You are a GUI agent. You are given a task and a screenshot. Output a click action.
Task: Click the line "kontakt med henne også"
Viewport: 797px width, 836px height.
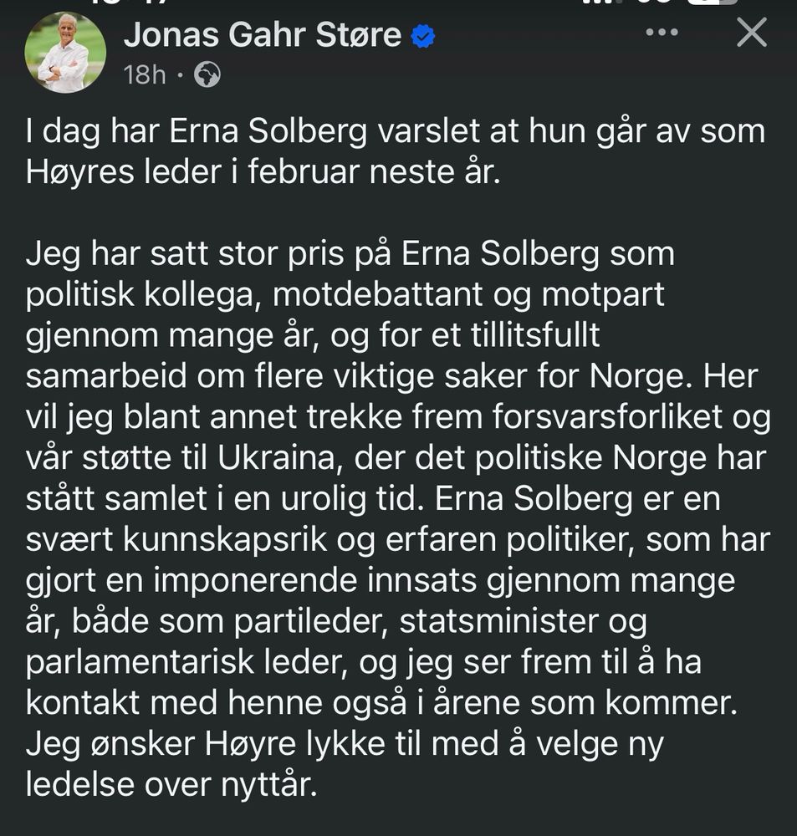[381, 703]
